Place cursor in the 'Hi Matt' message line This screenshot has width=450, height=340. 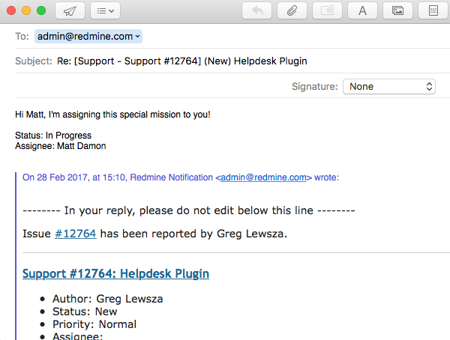click(x=112, y=115)
